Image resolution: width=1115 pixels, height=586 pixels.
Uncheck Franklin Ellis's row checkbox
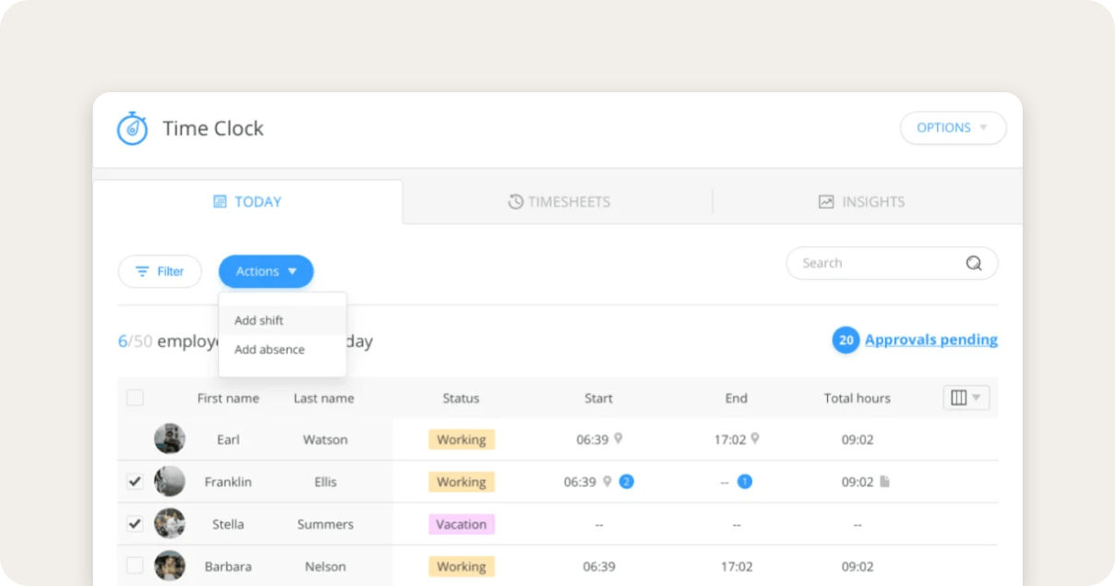click(135, 482)
